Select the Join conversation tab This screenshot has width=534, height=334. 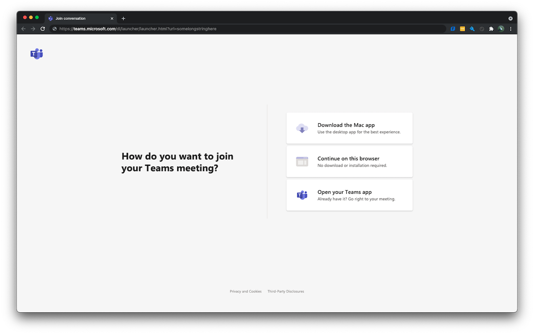click(81, 18)
